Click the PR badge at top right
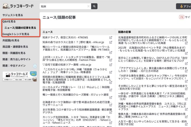The height and width of the screenshot is (127, 191). click(x=182, y=17)
